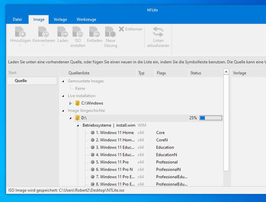Collapse the Betriebssysteme install.wim node

[x=78, y=125]
